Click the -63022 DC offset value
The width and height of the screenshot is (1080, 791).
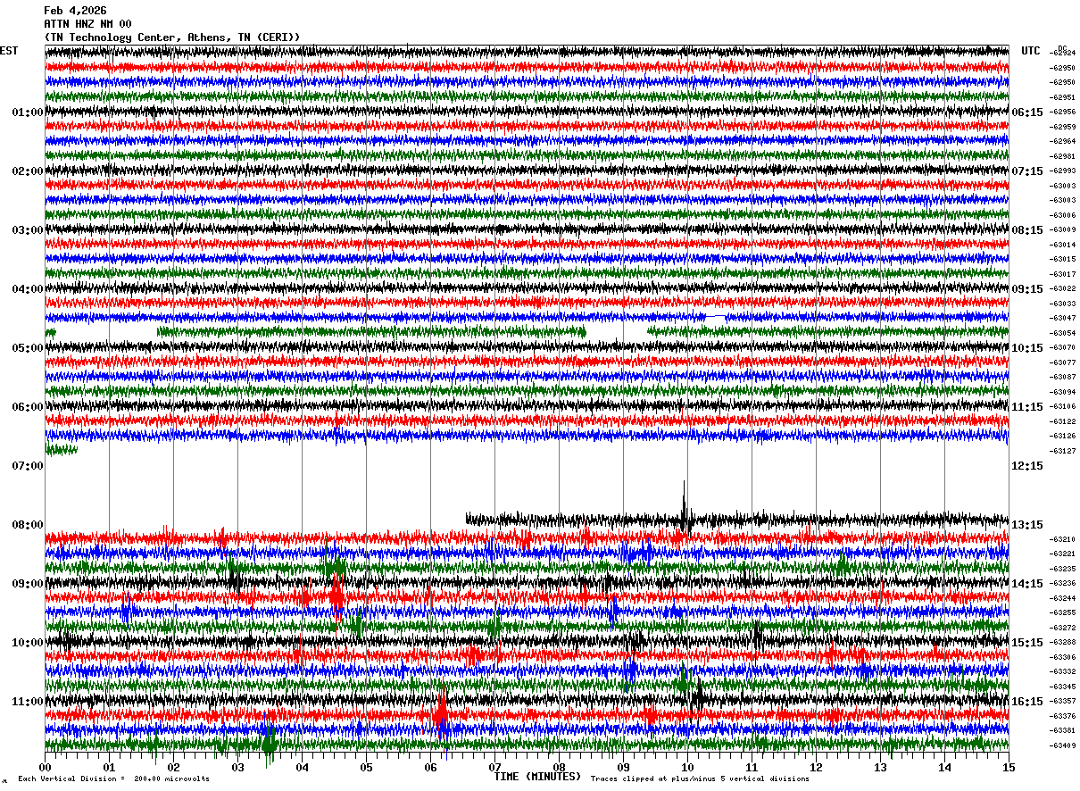(x=1063, y=288)
